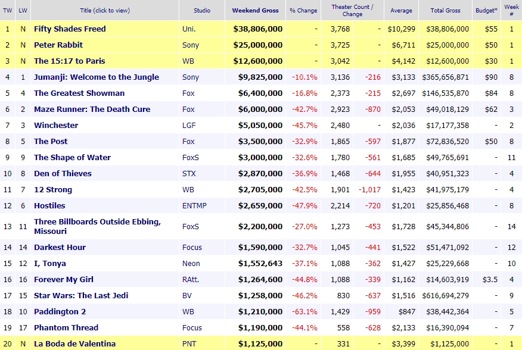The image size is (522, 350).
Task: Click the Title column header
Action: (x=105, y=10)
